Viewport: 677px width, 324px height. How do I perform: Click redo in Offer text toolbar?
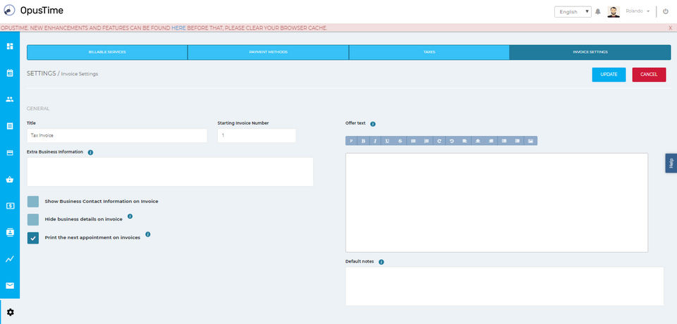(439, 141)
